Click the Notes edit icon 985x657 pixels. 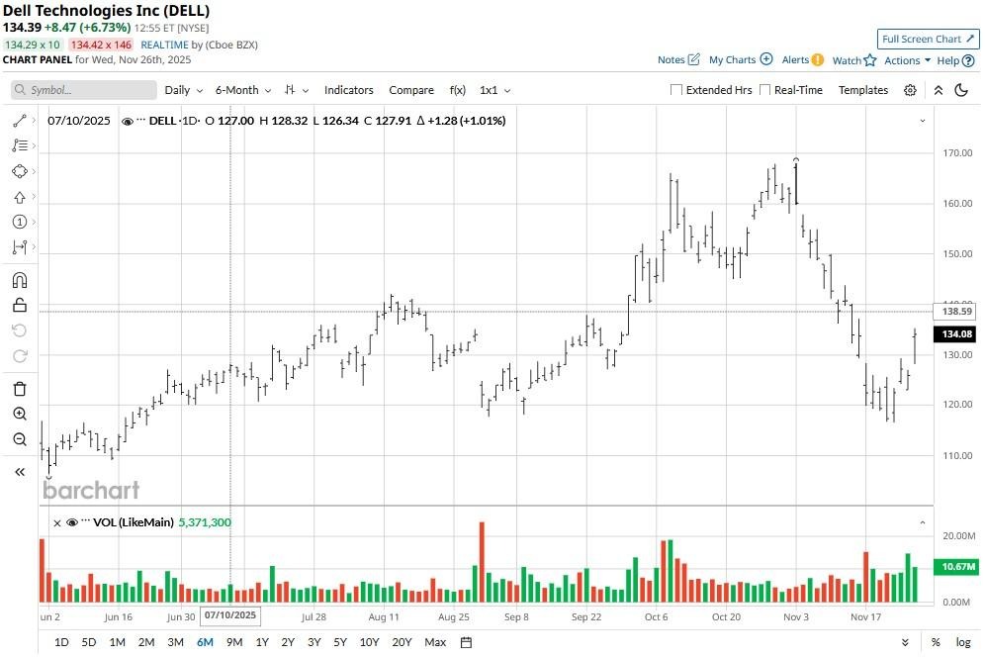pyautogui.click(x=693, y=59)
